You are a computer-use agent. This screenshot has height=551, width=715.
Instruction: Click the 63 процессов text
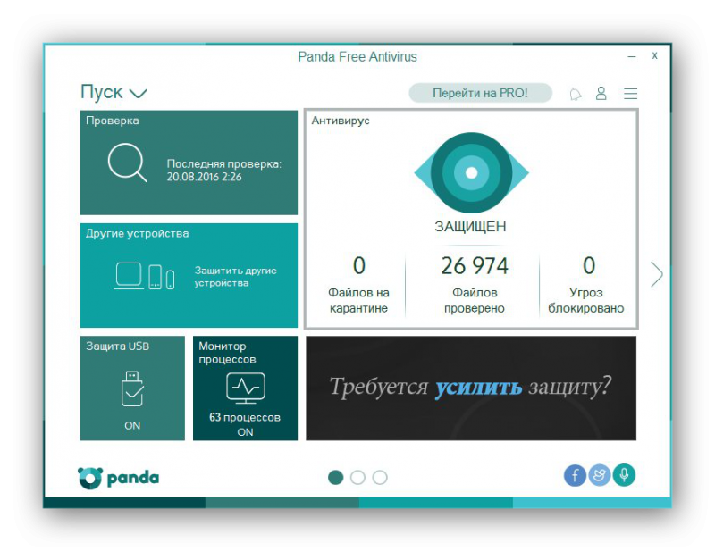pos(245,417)
